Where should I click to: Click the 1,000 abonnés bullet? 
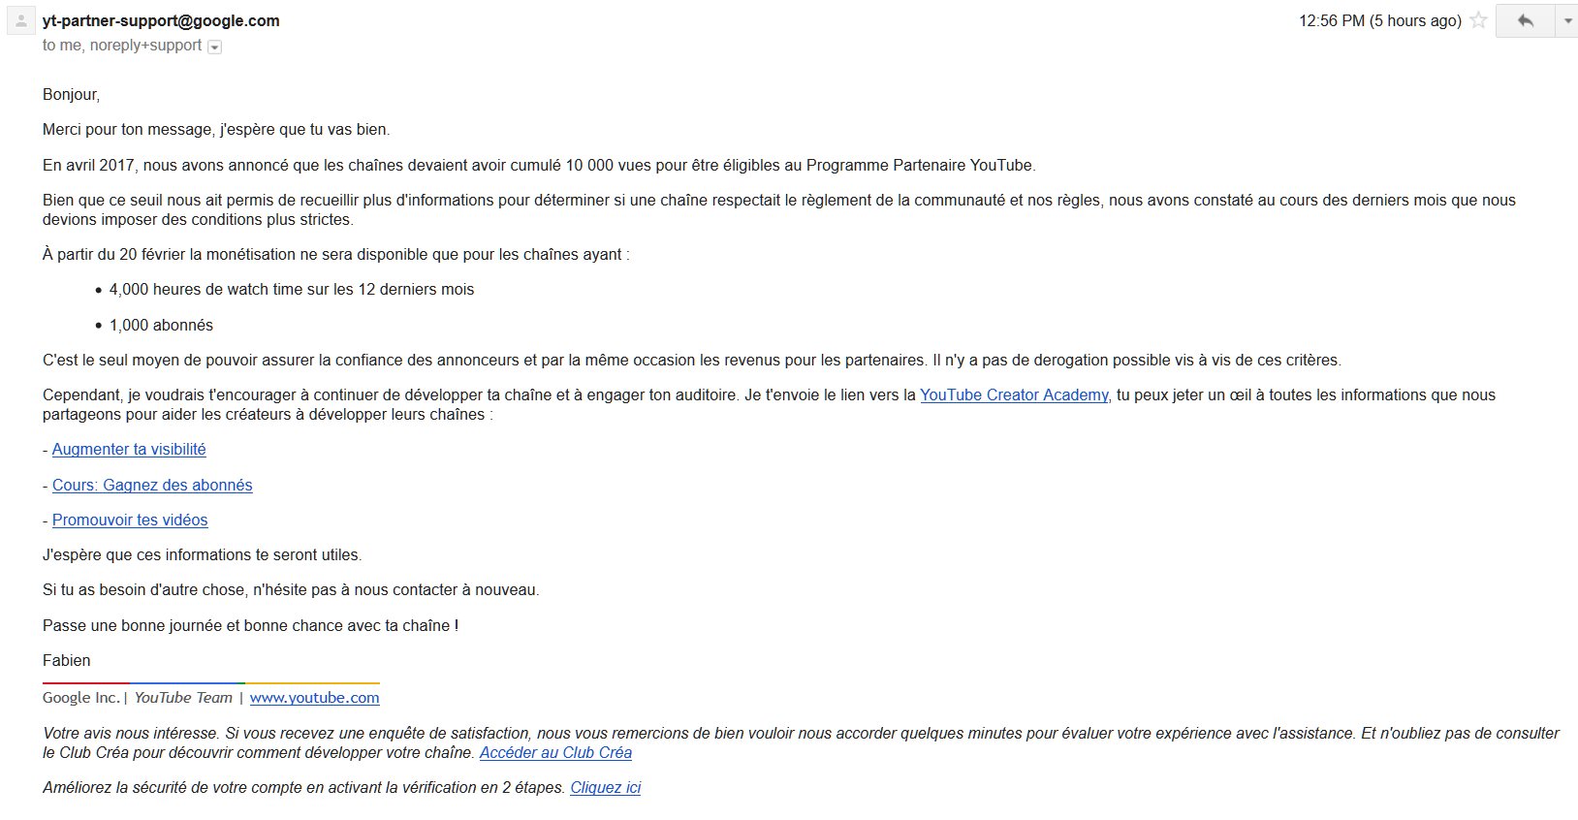click(161, 325)
